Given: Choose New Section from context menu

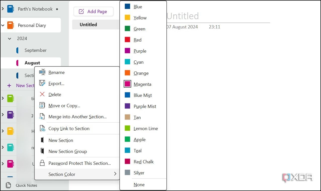Looking at the screenshot, I should tap(77, 140).
